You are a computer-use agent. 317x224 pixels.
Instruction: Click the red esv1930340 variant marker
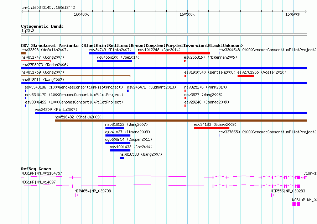[x=185, y=76]
